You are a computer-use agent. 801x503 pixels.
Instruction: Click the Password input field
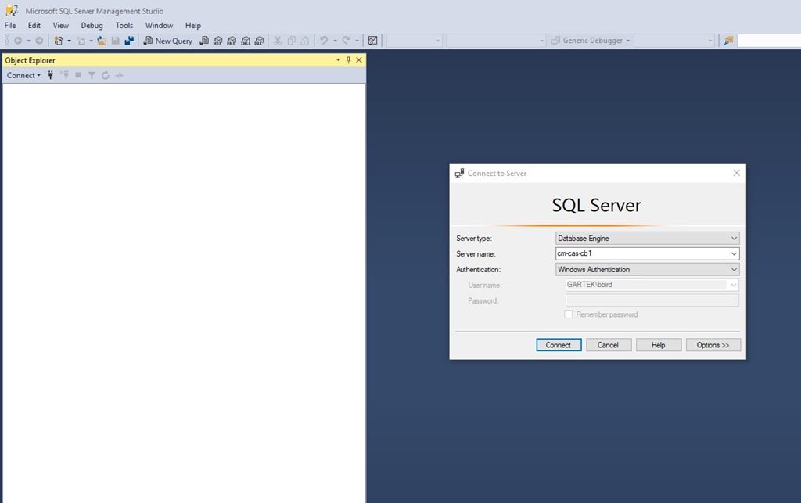(652, 300)
